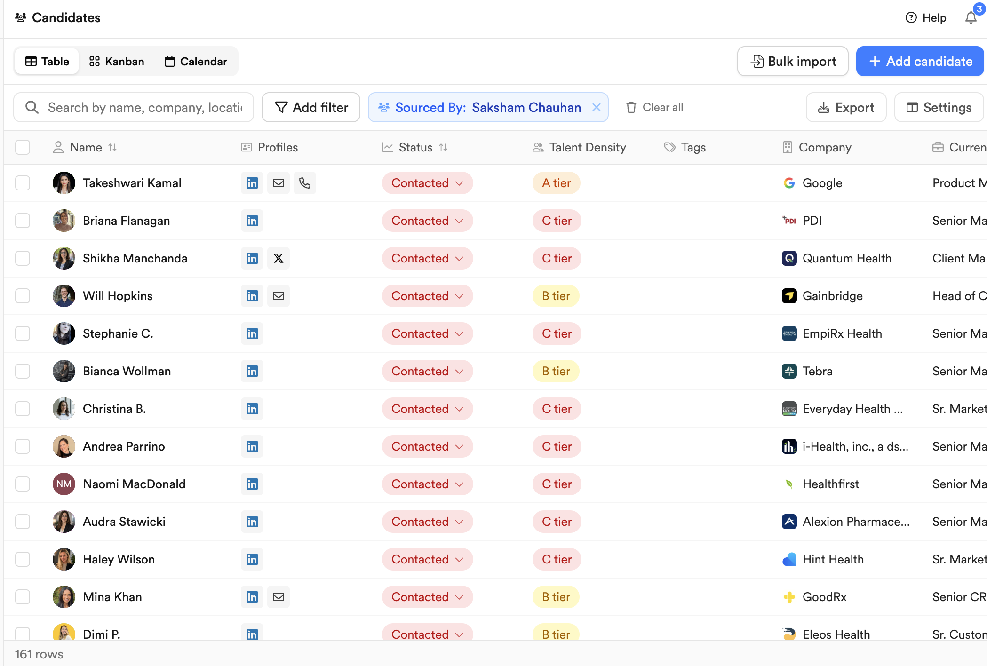
Task: Select Stephanie C.'s row checkbox
Action: click(x=23, y=333)
